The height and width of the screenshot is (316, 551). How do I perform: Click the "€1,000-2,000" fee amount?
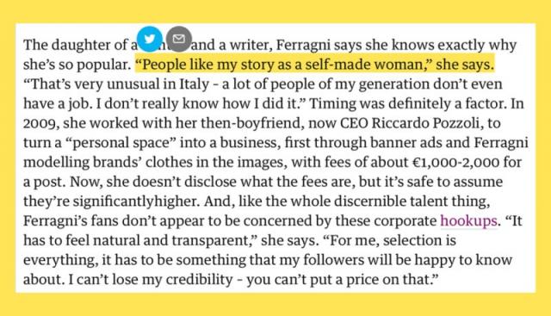(455, 163)
